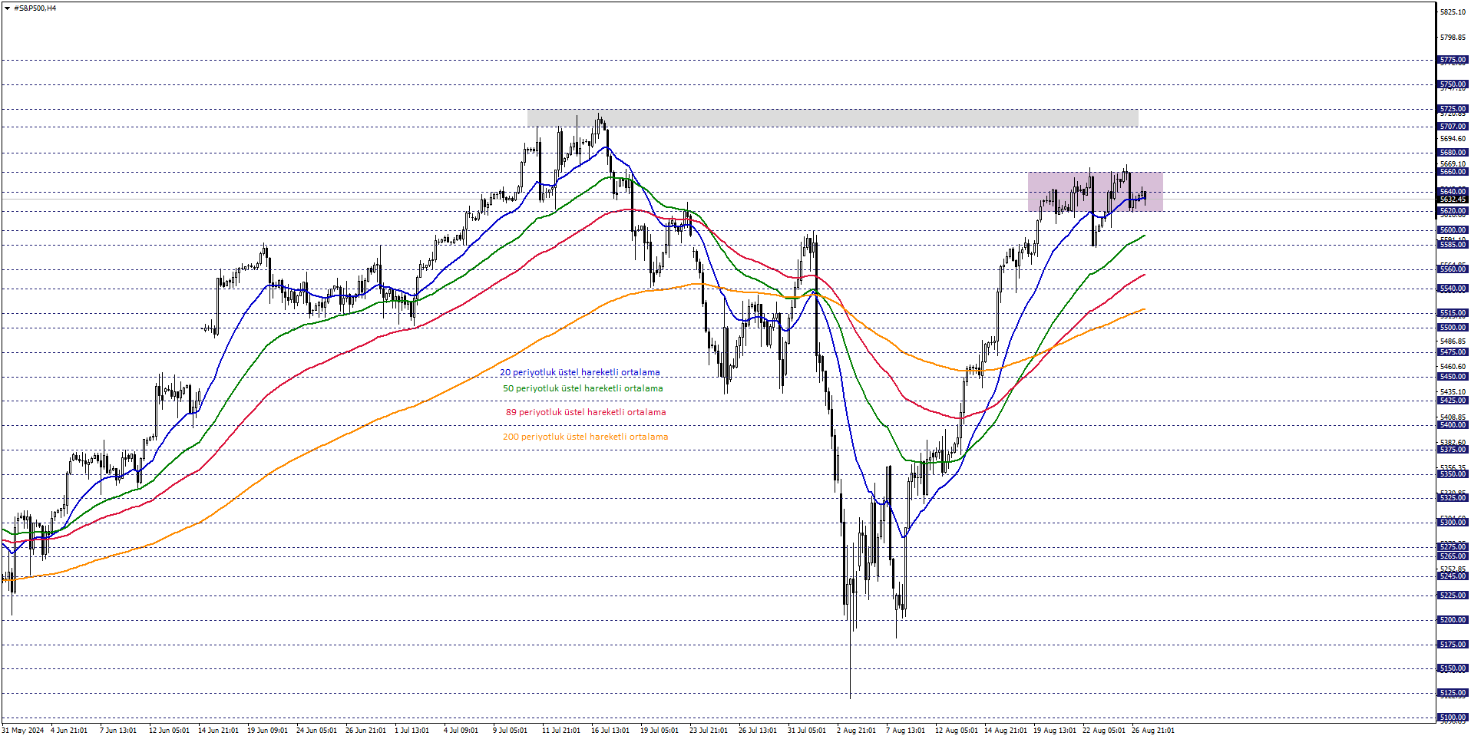Click the 5125.00 price level label

[x=1453, y=693]
